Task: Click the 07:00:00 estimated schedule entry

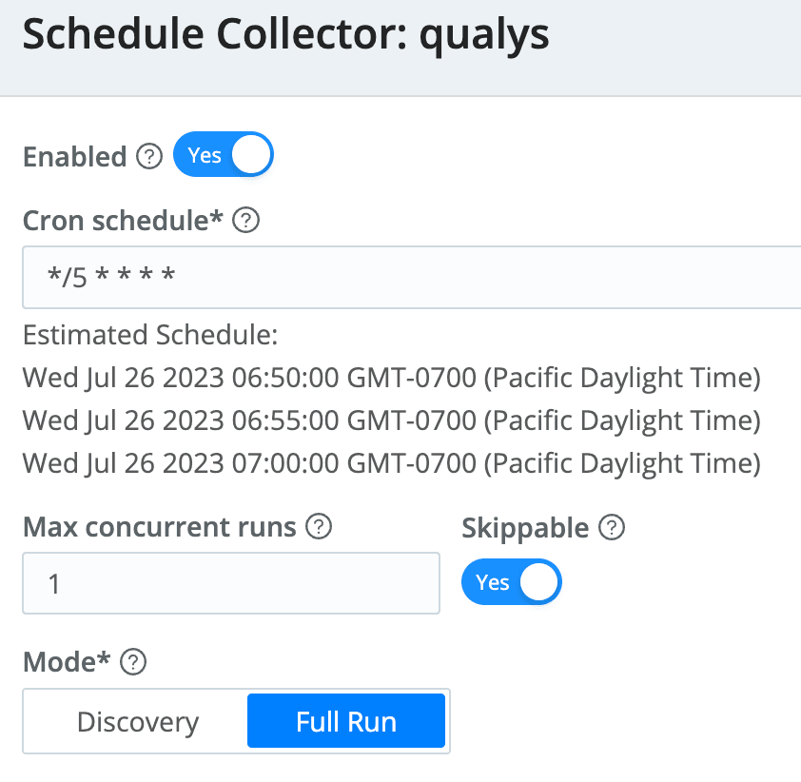Action: pyautogui.click(x=391, y=463)
